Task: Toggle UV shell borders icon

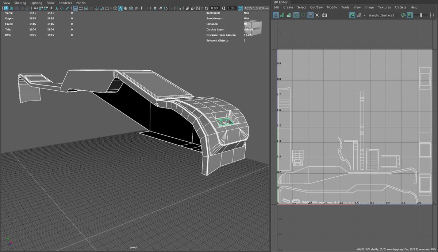Action: click(x=303, y=15)
